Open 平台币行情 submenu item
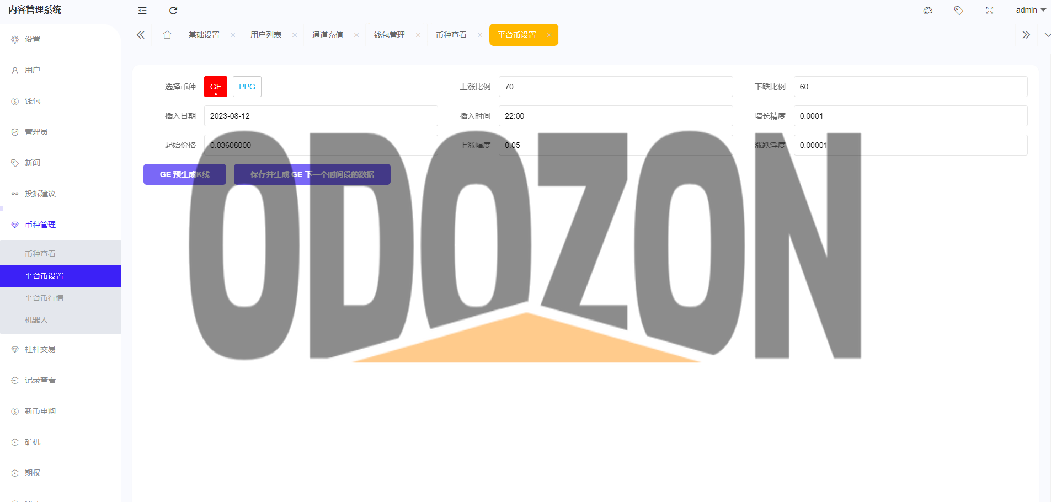 61,298
